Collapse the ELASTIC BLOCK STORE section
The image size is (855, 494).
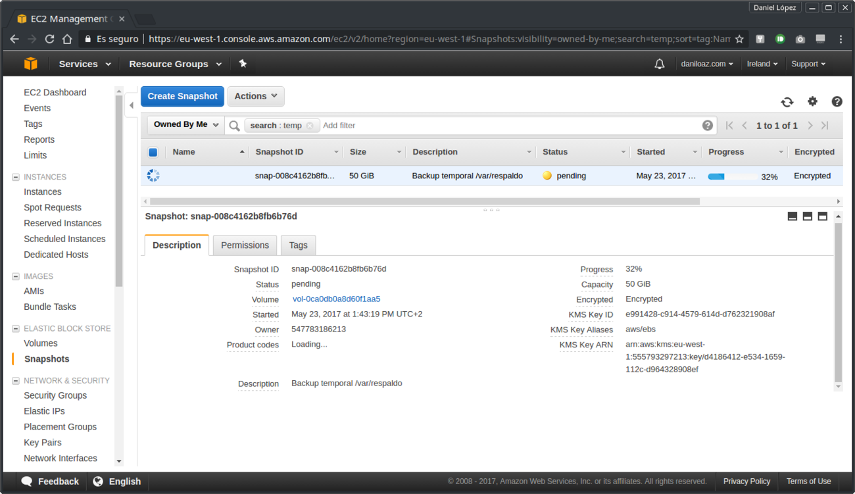coord(16,328)
